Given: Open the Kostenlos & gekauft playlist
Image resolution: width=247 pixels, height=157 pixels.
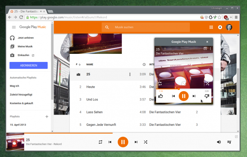Looking at the screenshot, I should point(22,103).
